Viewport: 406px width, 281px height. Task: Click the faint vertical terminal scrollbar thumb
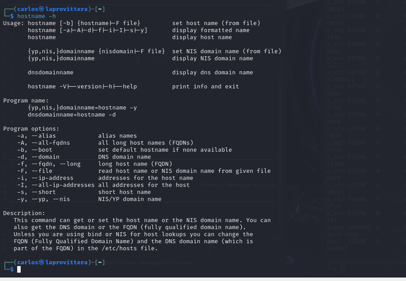(x=281, y=149)
